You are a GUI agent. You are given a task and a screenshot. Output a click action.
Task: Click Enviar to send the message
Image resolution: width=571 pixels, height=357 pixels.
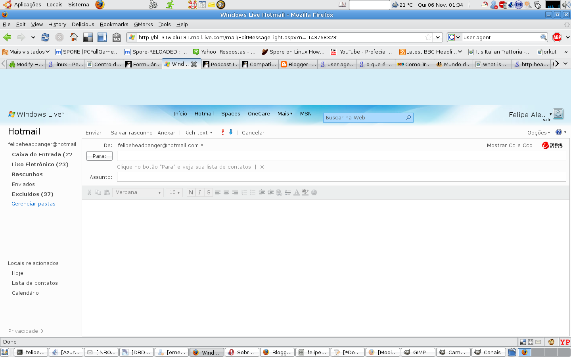click(x=94, y=132)
